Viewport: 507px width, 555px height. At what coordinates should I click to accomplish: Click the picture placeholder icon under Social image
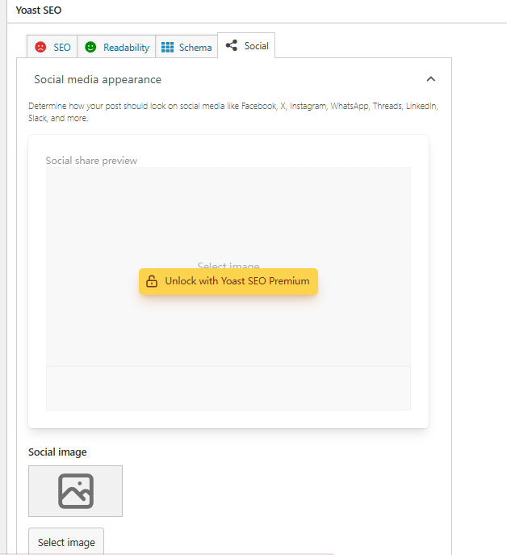[75, 491]
